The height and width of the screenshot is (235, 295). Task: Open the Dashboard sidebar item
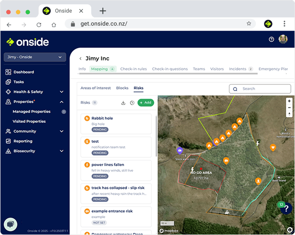click(20, 72)
